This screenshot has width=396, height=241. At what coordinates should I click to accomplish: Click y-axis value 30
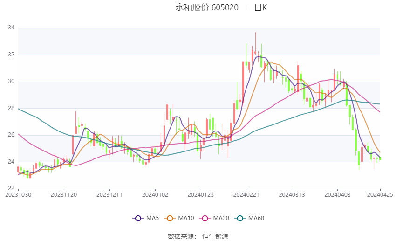(x=11, y=81)
